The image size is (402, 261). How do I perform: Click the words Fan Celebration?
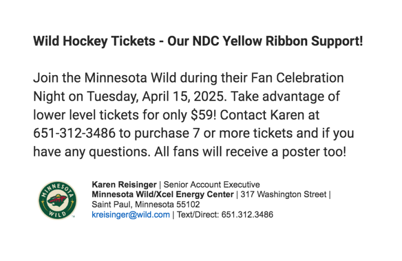(297, 78)
